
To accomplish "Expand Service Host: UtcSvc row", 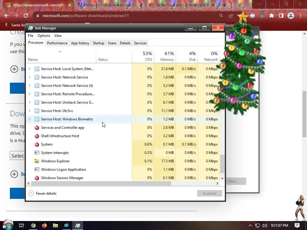I will 30,111.
